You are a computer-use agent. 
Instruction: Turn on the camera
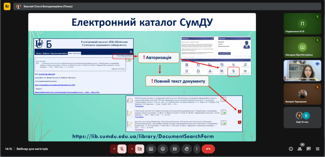[139, 149]
